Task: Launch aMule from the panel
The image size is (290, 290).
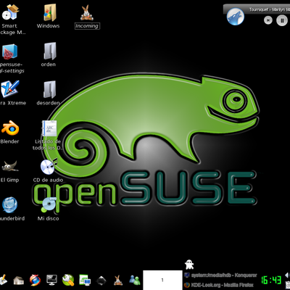Action: (x=118, y=281)
